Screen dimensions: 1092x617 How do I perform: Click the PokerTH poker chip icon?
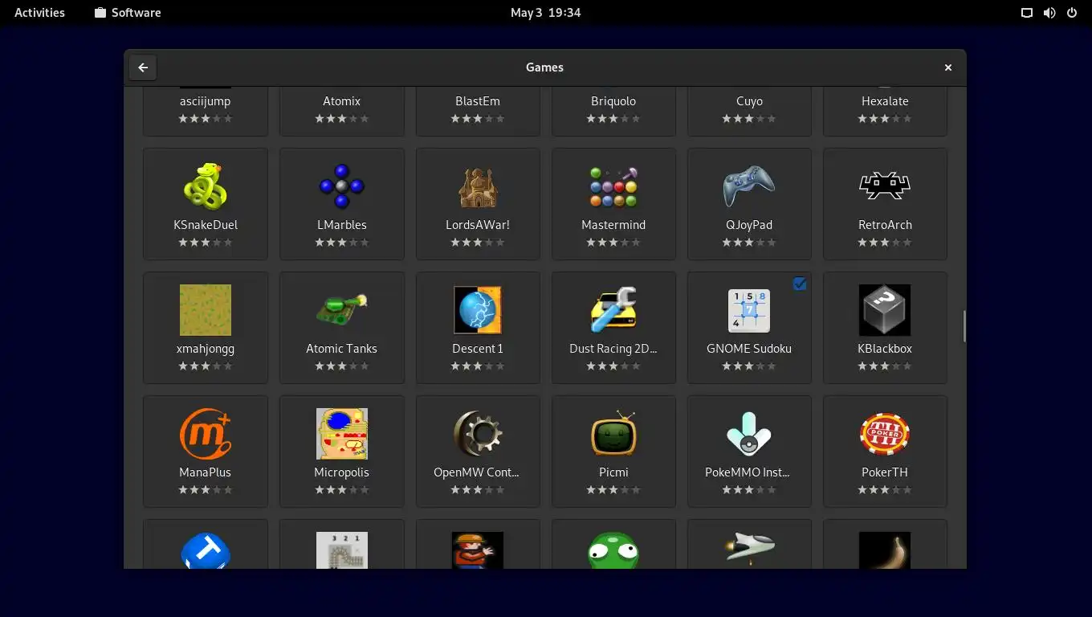coord(885,434)
